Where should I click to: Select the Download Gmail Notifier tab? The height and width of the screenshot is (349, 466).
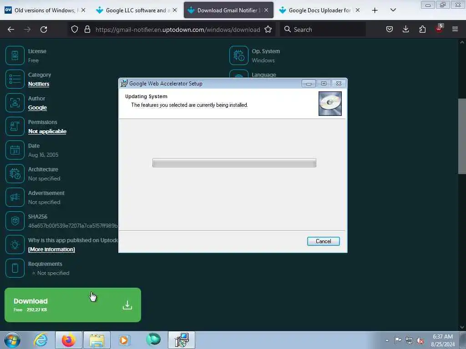click(x=228, y=10)
